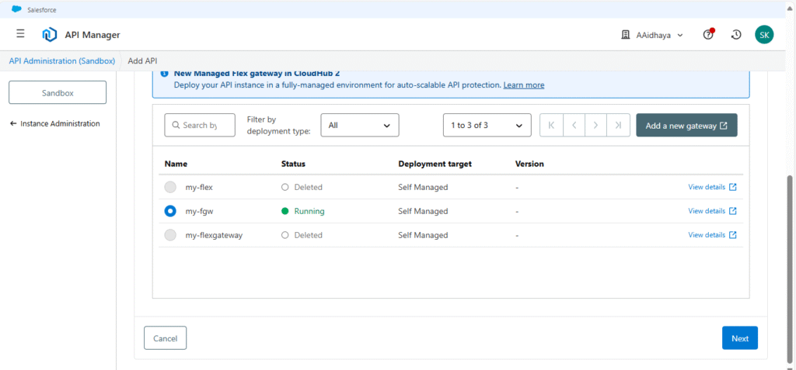Click the gateway search input field
The width and height of the screenshot is (796, 370).
(200, 125)
